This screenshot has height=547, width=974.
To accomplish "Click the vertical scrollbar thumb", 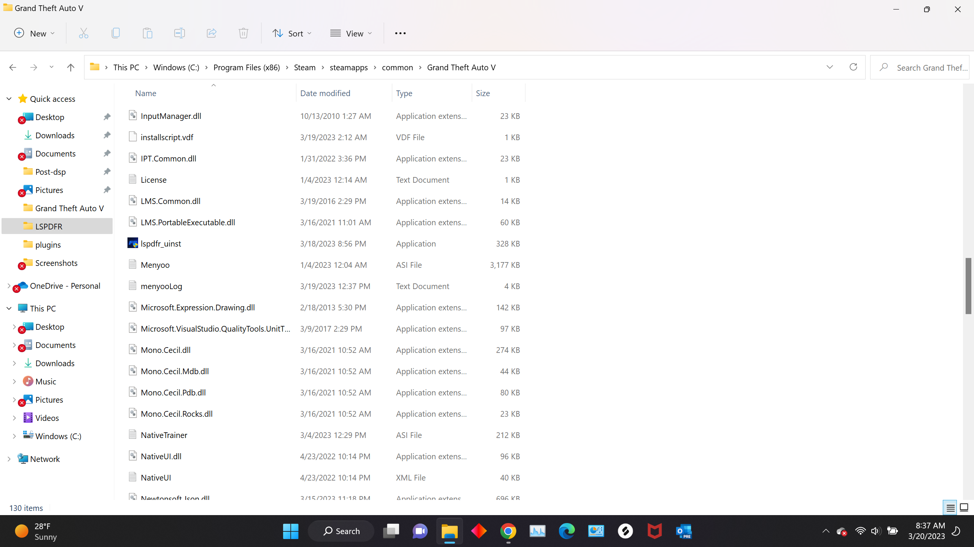I will (x=968, y=286).
